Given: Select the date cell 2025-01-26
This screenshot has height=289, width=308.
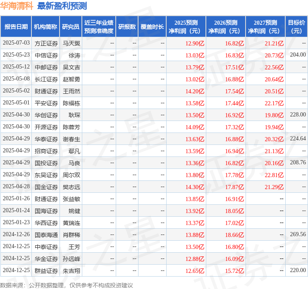Looking at the screenshot, I should (16, 198).
